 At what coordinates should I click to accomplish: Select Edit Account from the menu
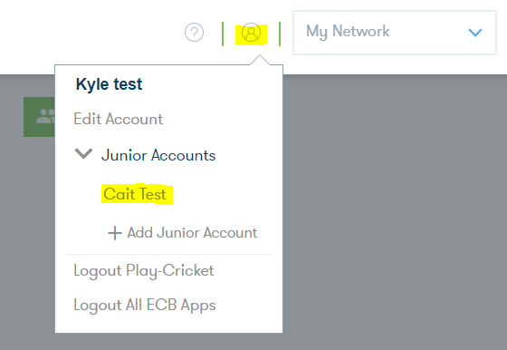(x=119, y=119)
